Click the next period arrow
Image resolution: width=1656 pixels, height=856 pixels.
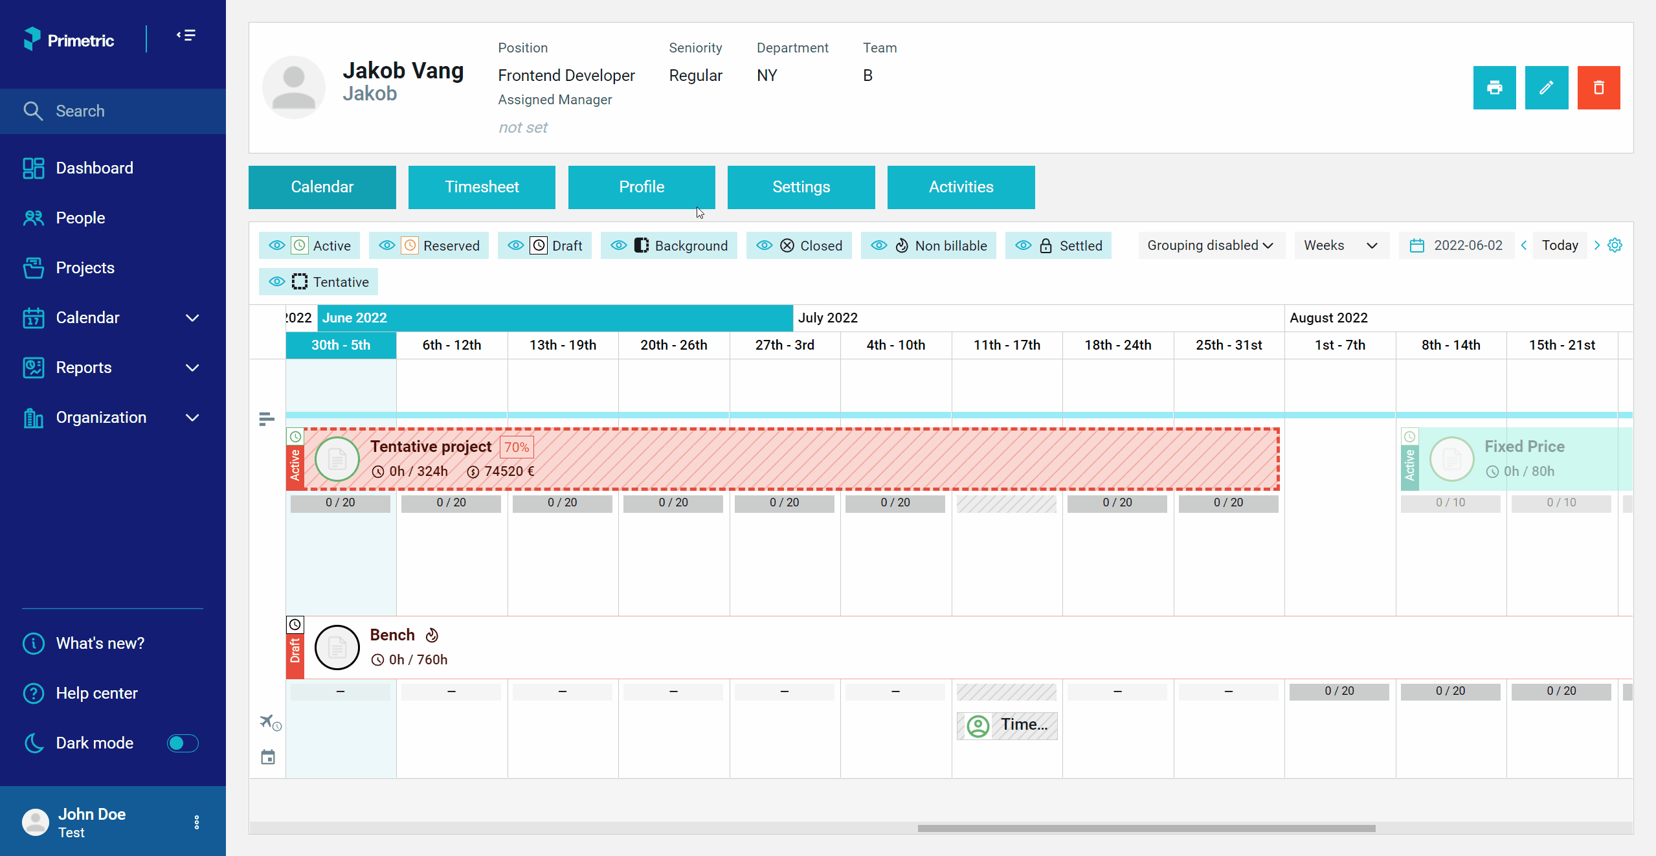[1596, 245]
